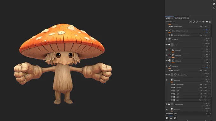Switch to the Texture Set Settings tab
Screen dimensions: 216x121
[182, 18]
